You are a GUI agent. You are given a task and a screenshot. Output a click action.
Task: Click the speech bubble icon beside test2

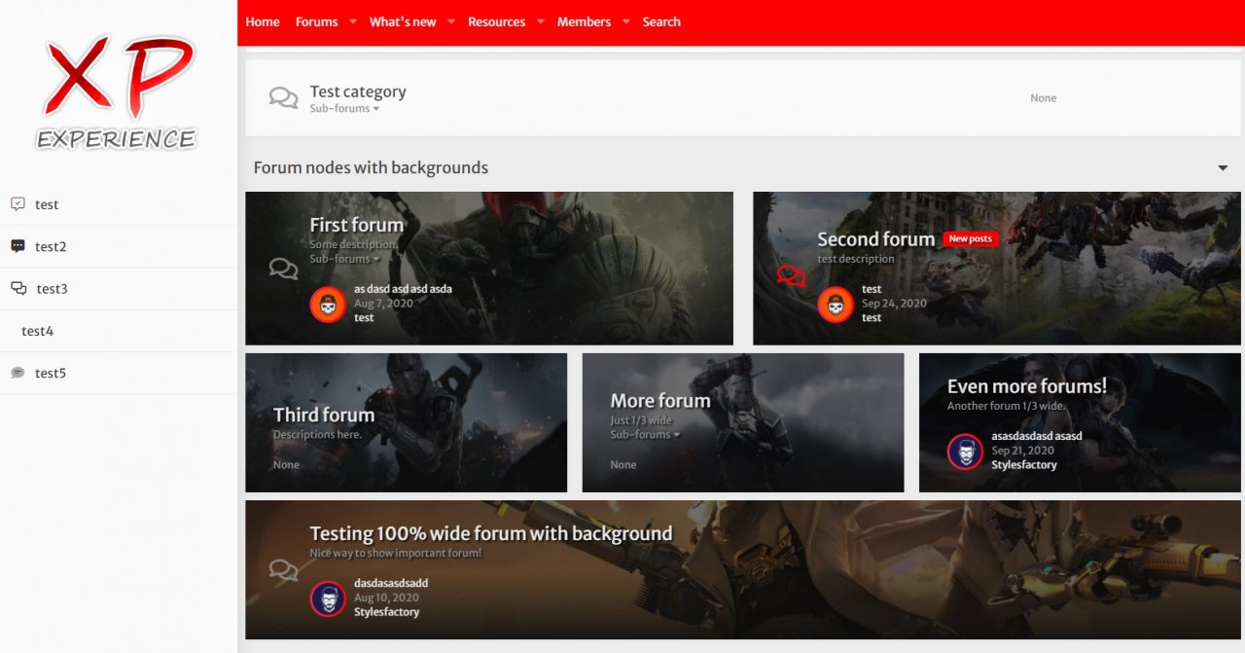(18, 246)
